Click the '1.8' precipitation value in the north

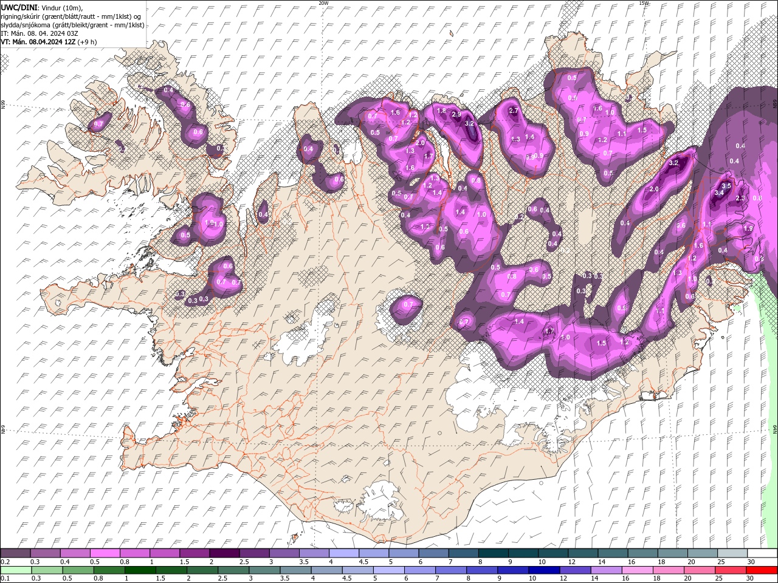[x=442, y=111]
